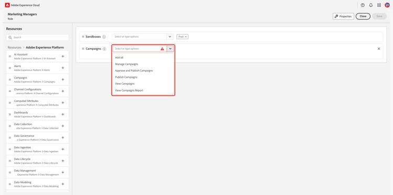This screenshot has height=195, width=393.
Task: Grab the Dashboards item drag handle
Action: tap(10, 114)
